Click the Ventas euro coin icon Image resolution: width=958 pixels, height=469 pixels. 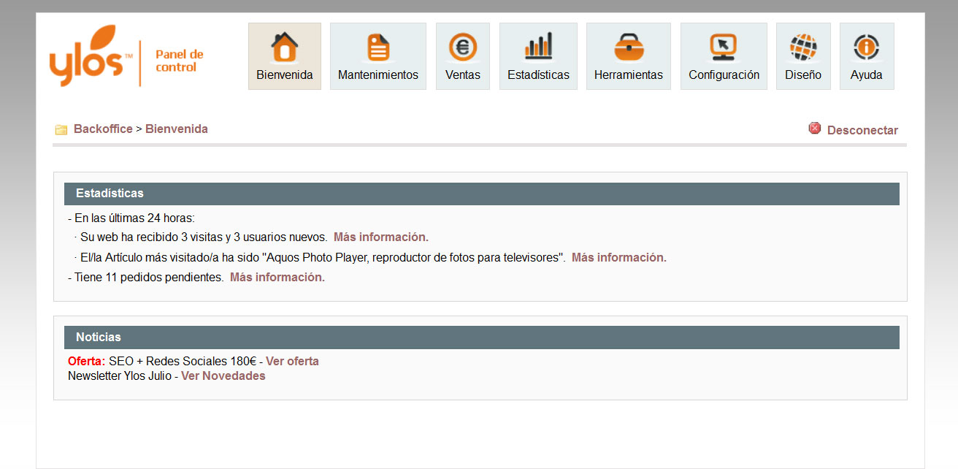coord(462,47)
